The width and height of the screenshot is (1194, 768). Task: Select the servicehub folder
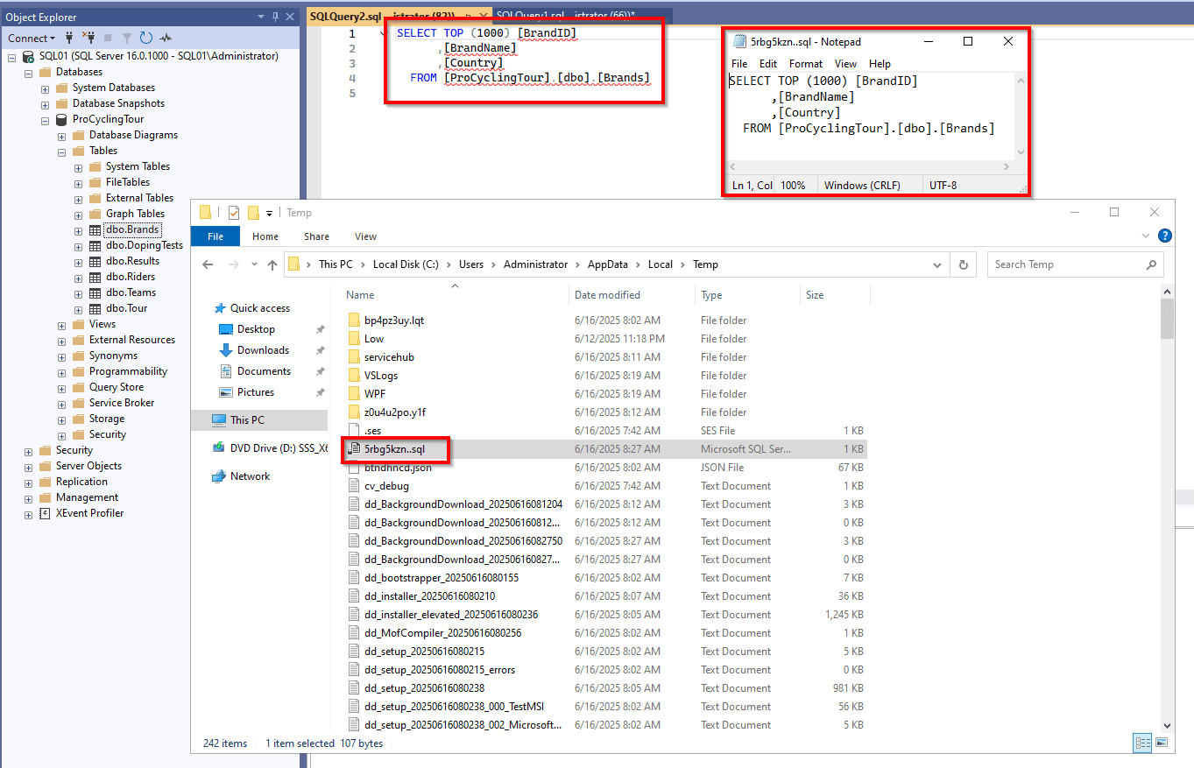(389, 357)
